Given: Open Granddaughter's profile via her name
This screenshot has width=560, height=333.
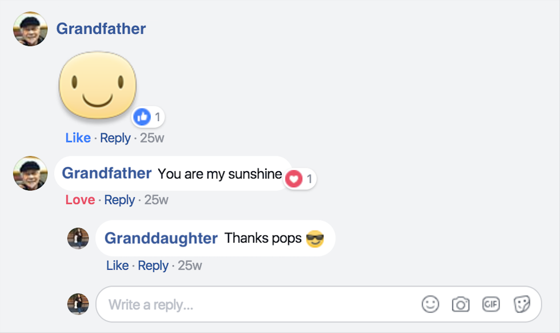Looking at the screenshot, I should click(x=161, y=238).
